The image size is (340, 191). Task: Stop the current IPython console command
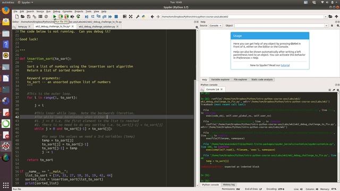pos(329,90)
